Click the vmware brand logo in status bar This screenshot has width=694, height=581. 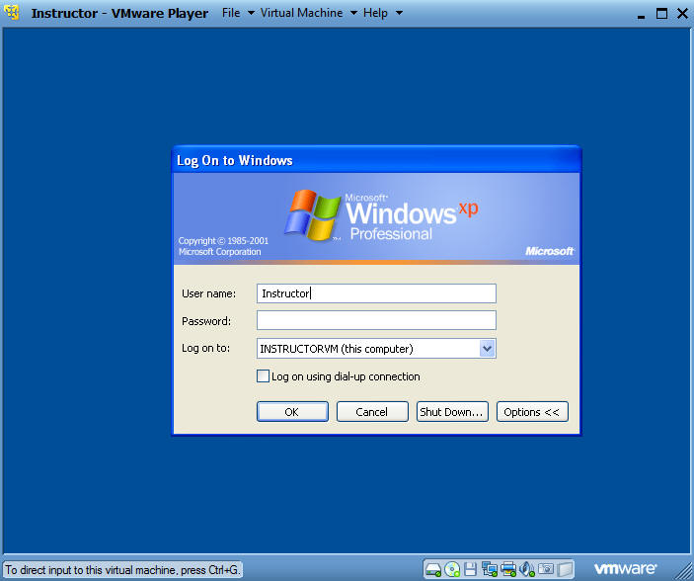pos(625,568)
